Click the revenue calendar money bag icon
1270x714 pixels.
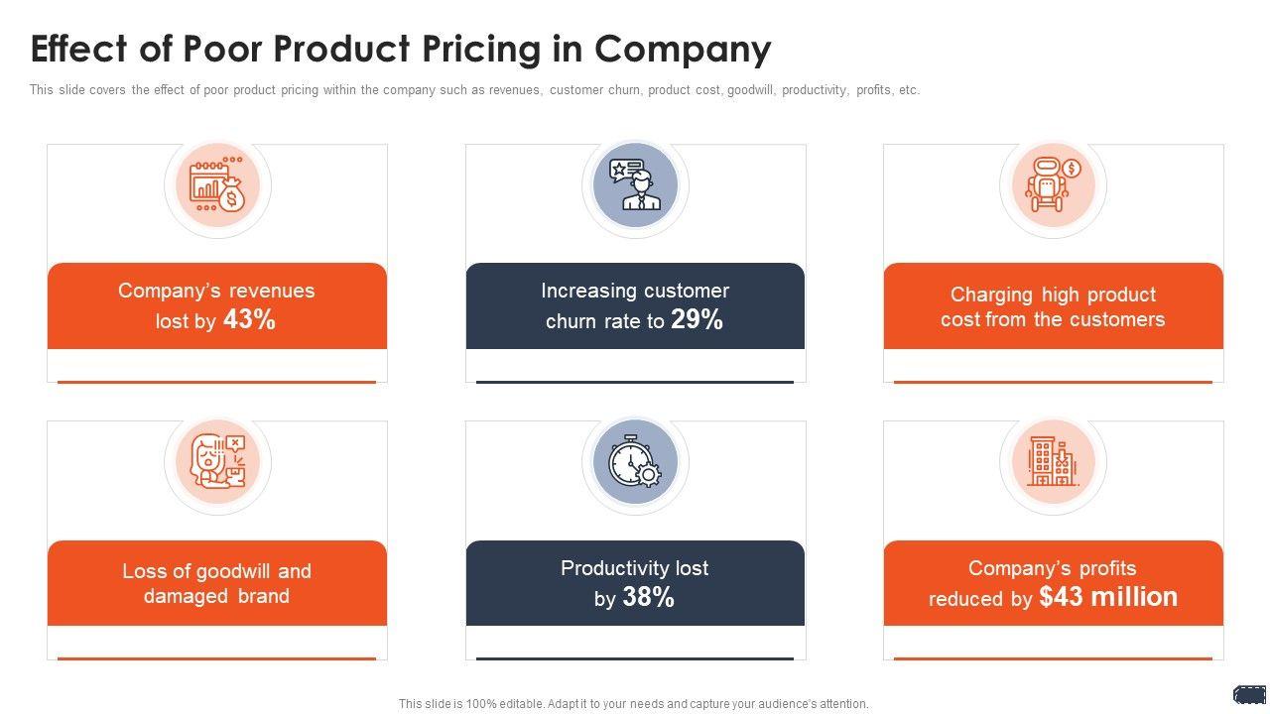tap(217, 185)
